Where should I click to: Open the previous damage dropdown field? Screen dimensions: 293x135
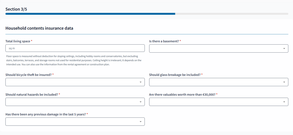coord(72,122)
